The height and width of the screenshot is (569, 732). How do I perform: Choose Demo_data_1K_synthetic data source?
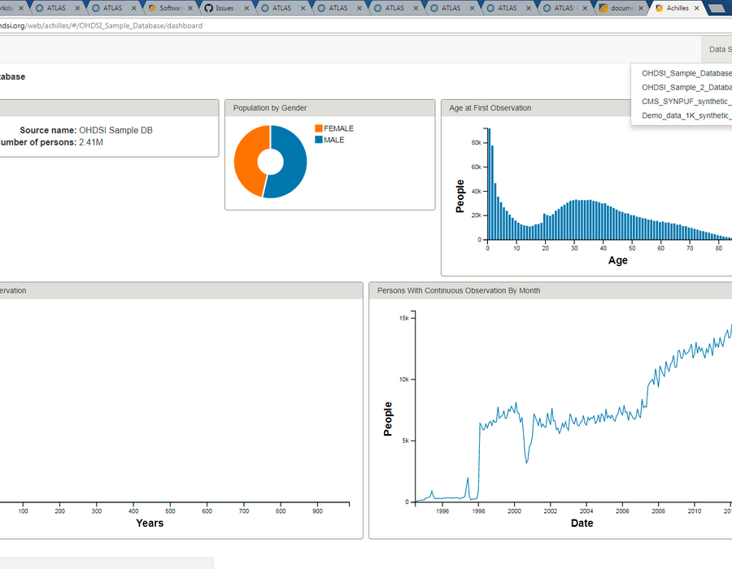(686, 115)
